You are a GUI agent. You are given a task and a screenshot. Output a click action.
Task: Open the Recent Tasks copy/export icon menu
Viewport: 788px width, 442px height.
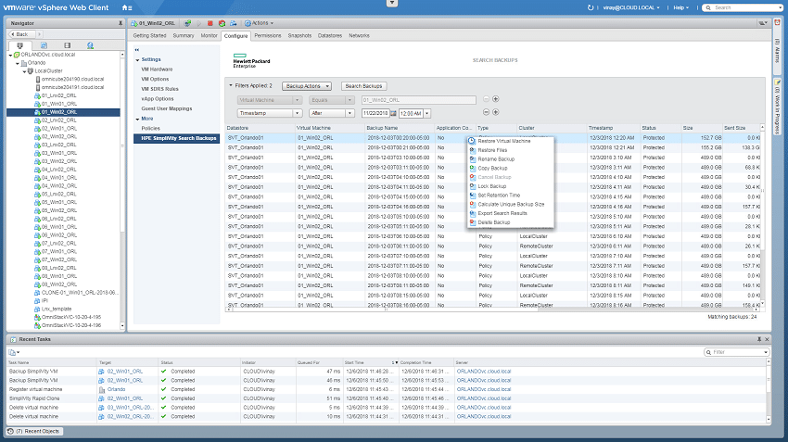pos(14,353)
